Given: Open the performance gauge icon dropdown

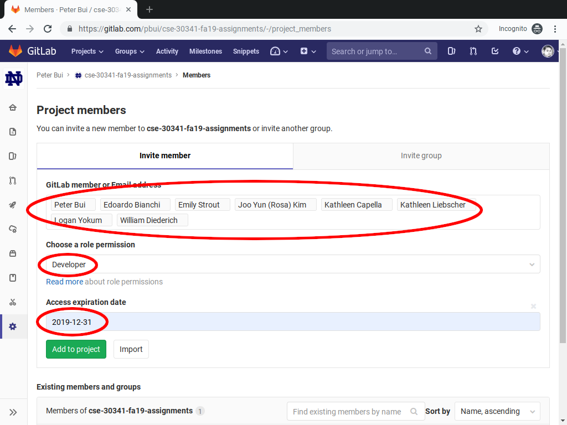Looking at the screenshot, I should 279,51.
